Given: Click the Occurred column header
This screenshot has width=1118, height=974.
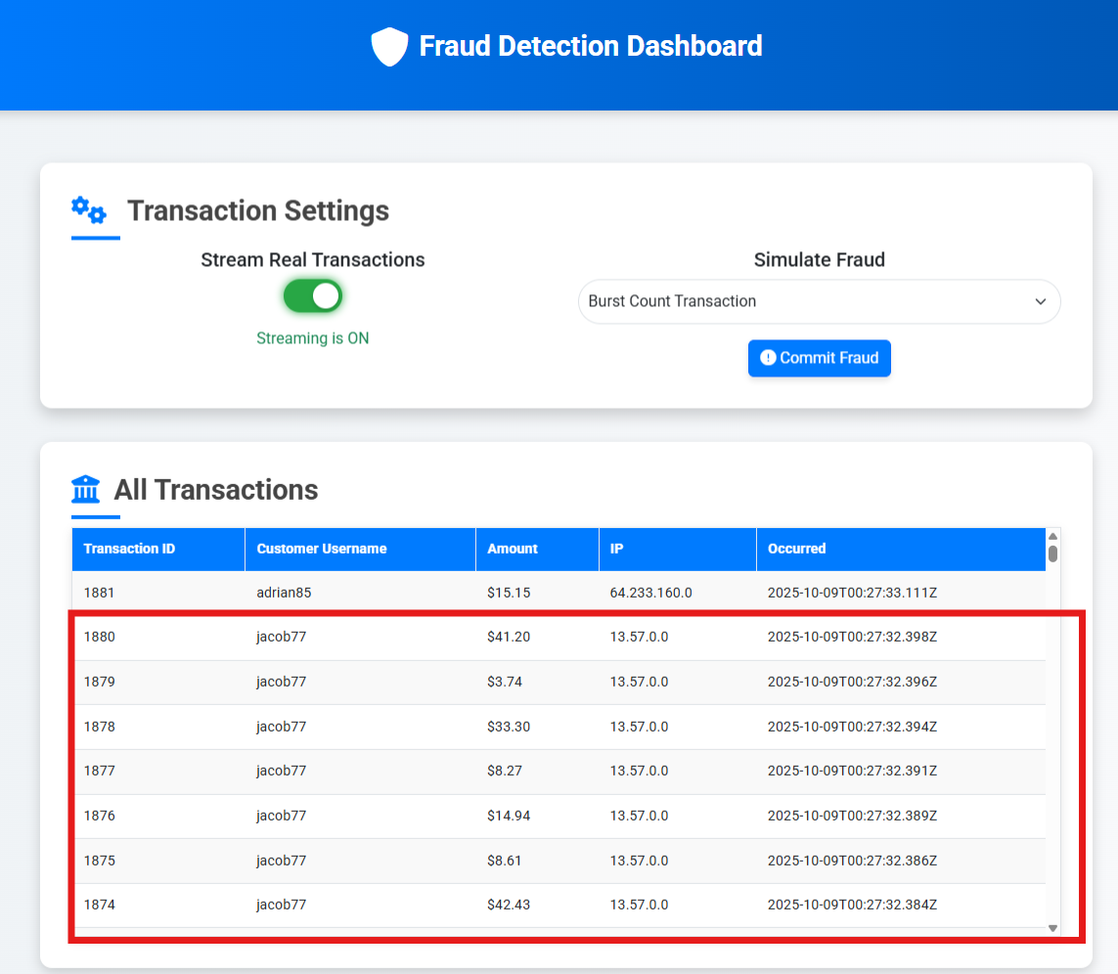Looking at the screenshot, I should pyautogui.click(x=797, y=549).
